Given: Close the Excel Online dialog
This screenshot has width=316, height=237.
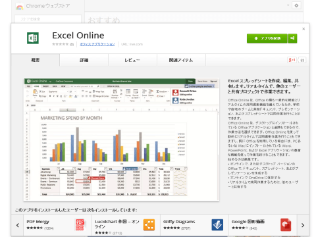Looking at the screenshot, I should click(x=303, y=29).
